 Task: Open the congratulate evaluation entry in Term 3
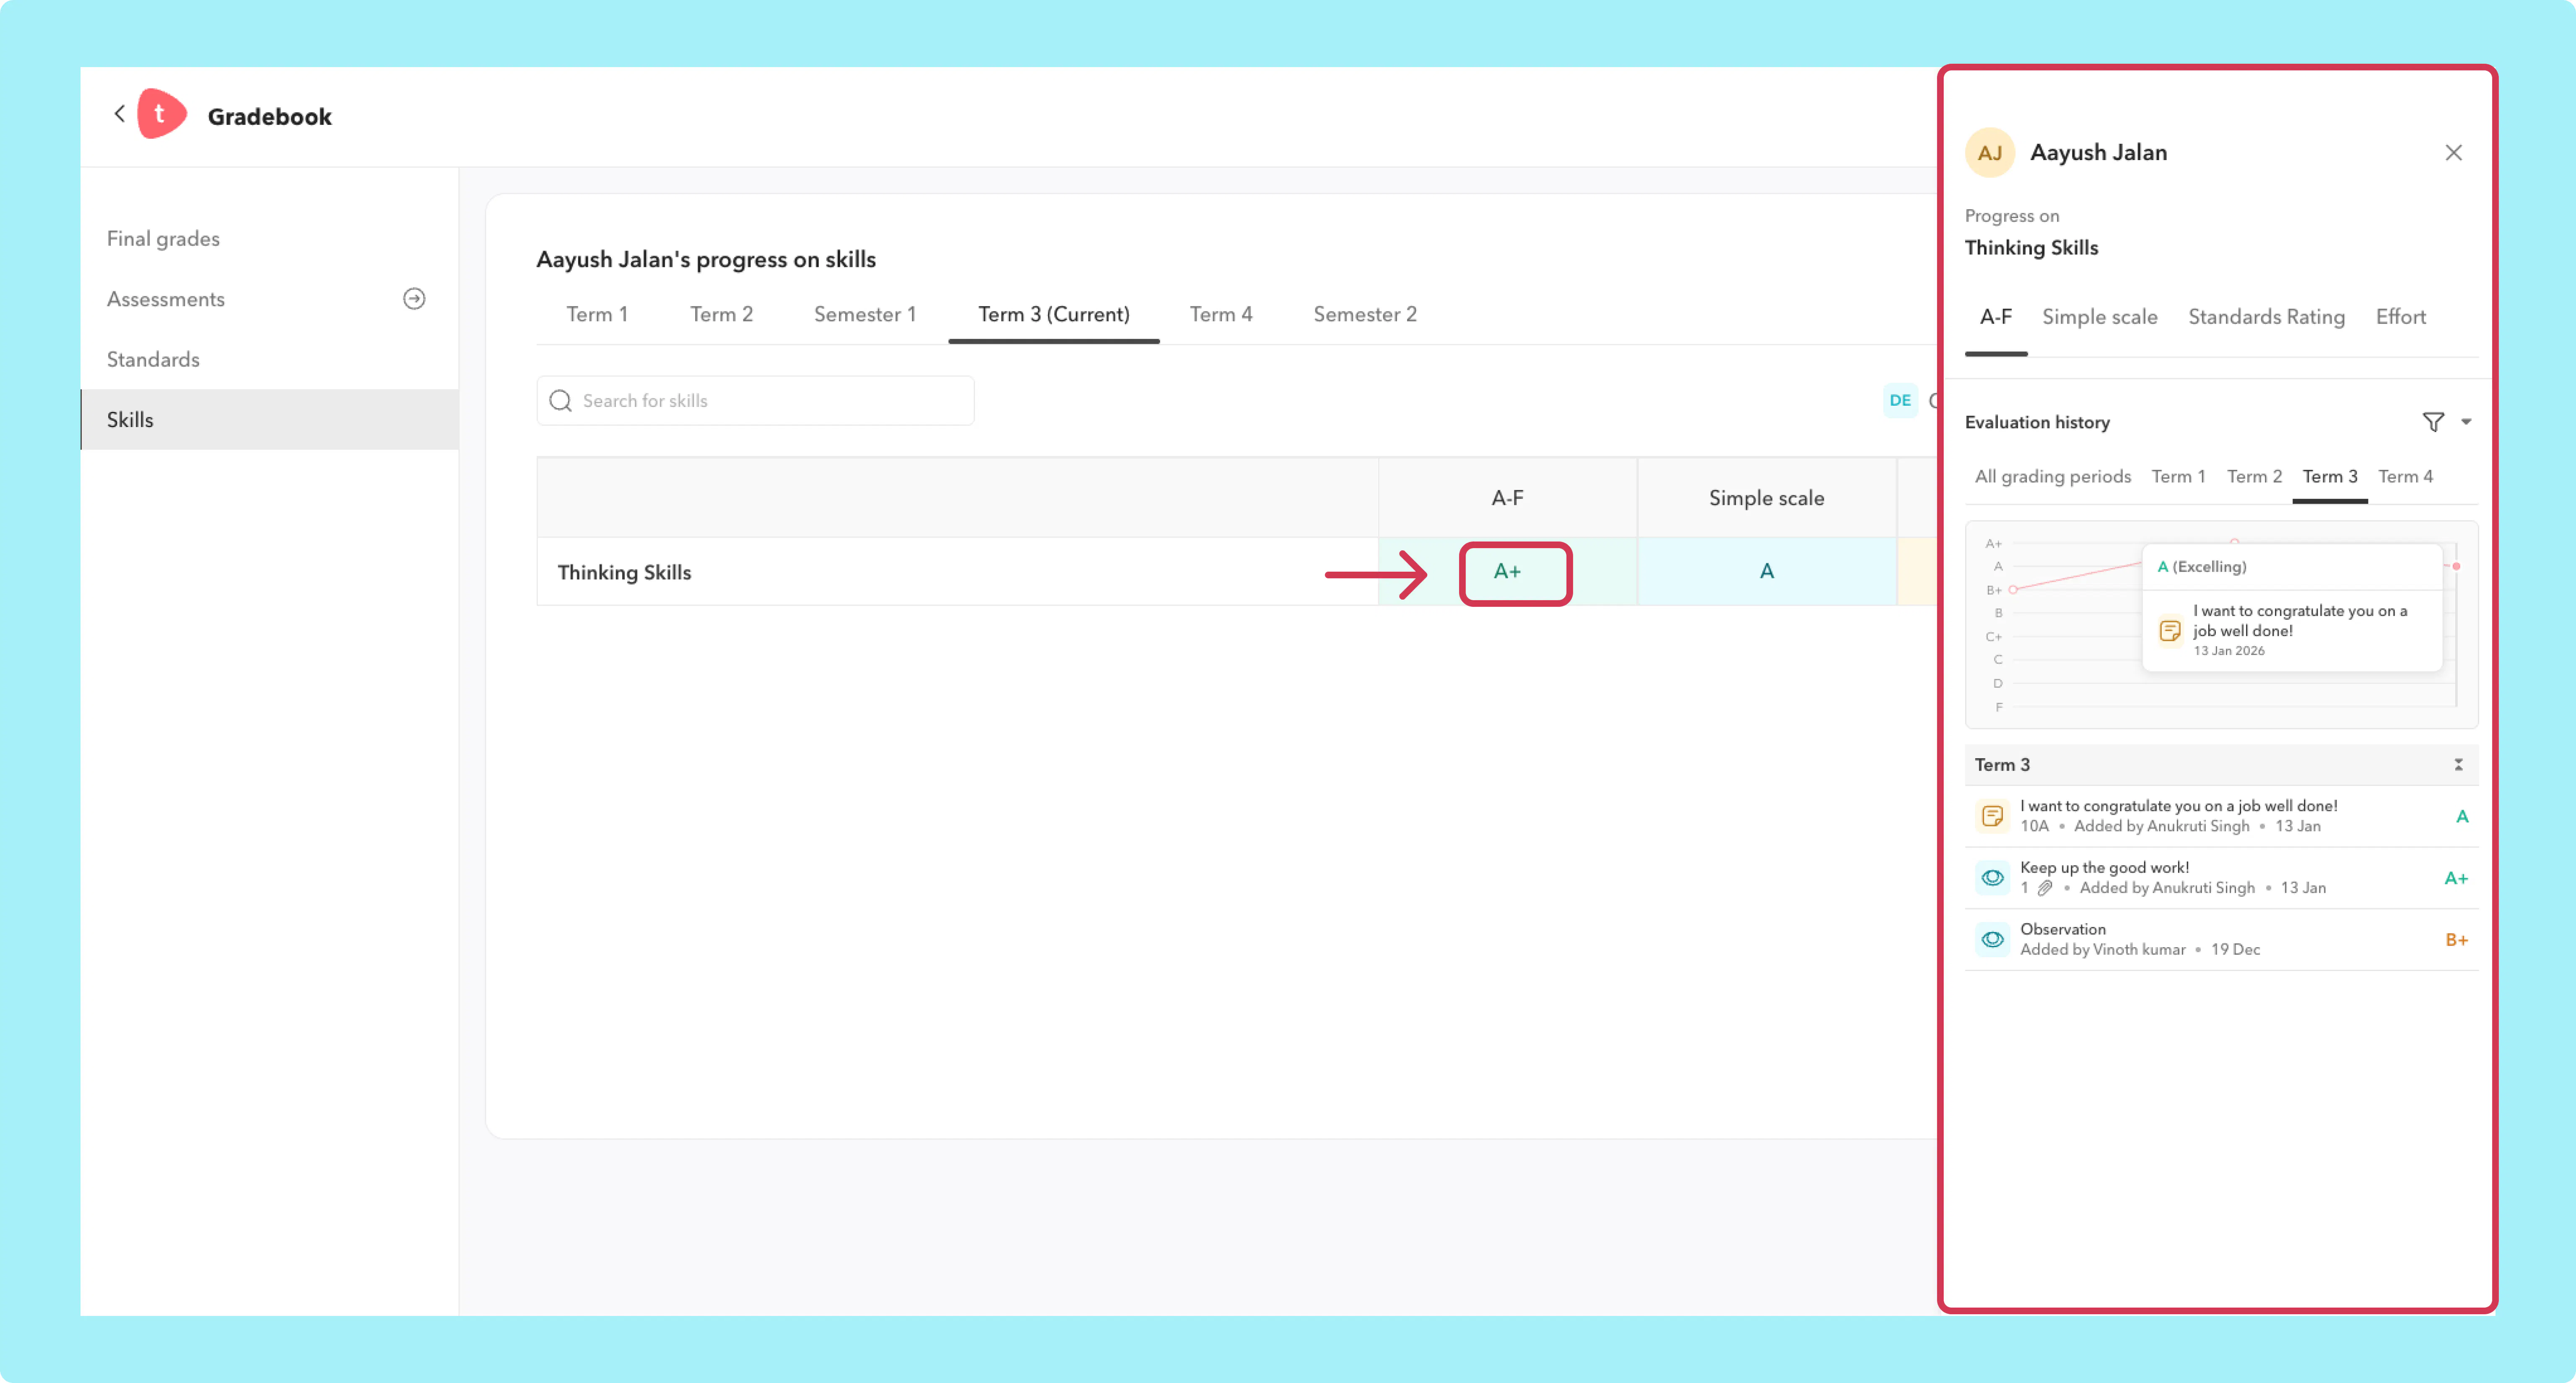2221,816
